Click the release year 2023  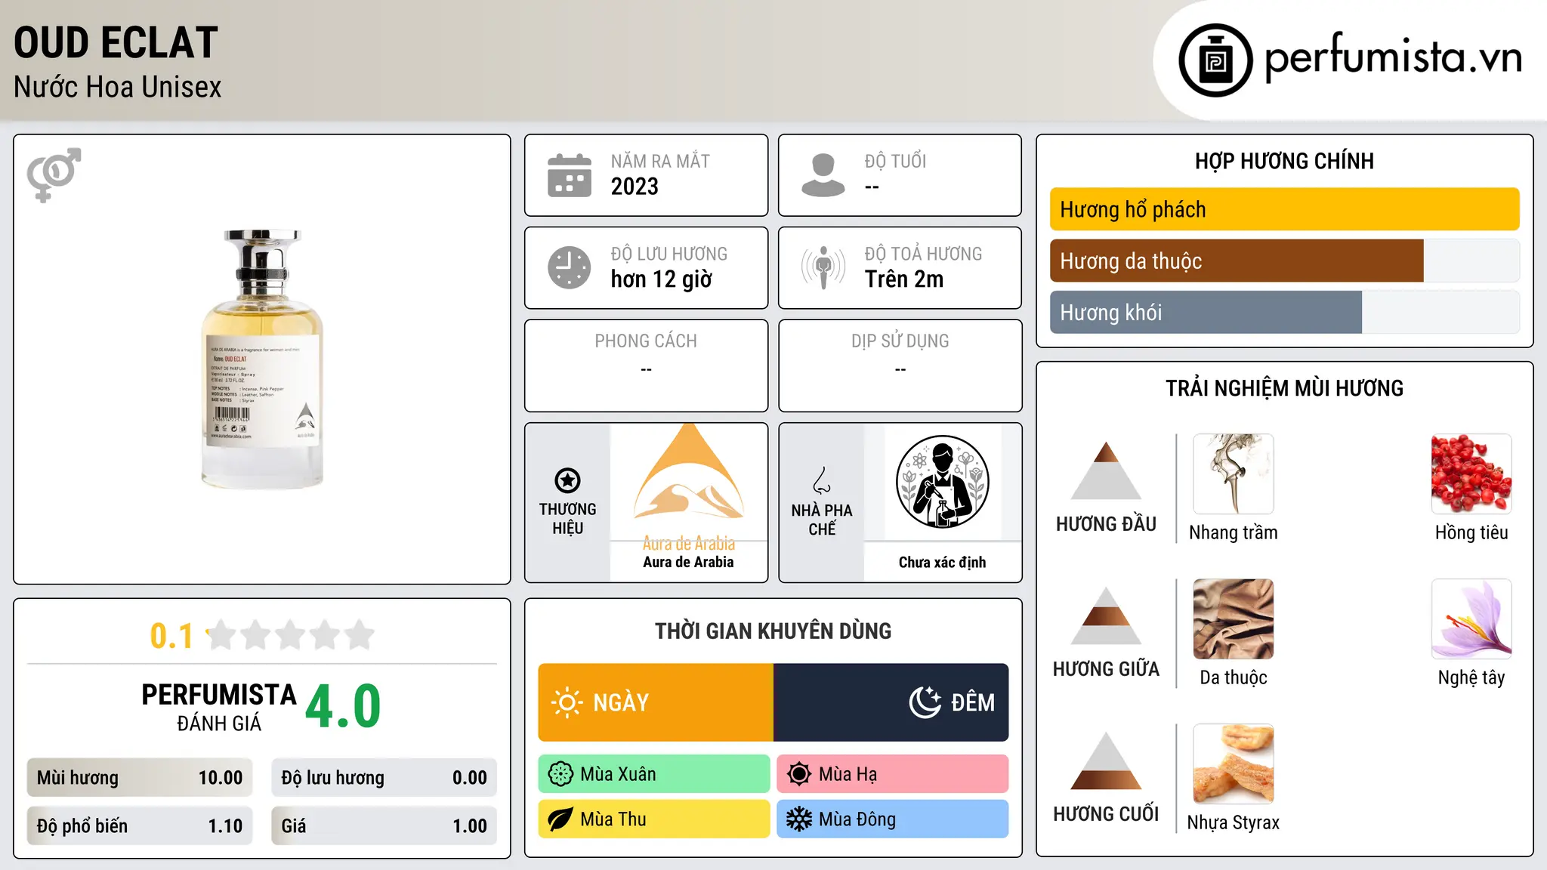(635, 187)
